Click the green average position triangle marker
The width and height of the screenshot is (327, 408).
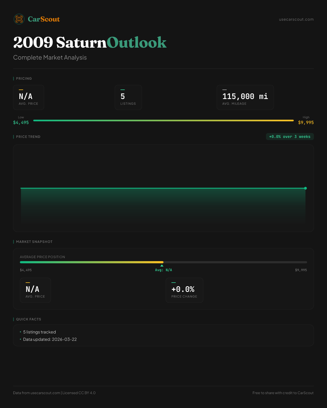[162, 265]
